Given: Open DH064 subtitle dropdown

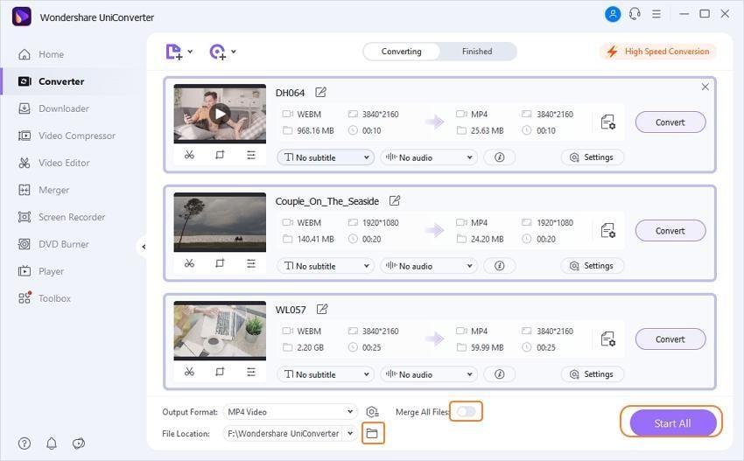Looking at the screenshot, I should [x=326, y=157].
